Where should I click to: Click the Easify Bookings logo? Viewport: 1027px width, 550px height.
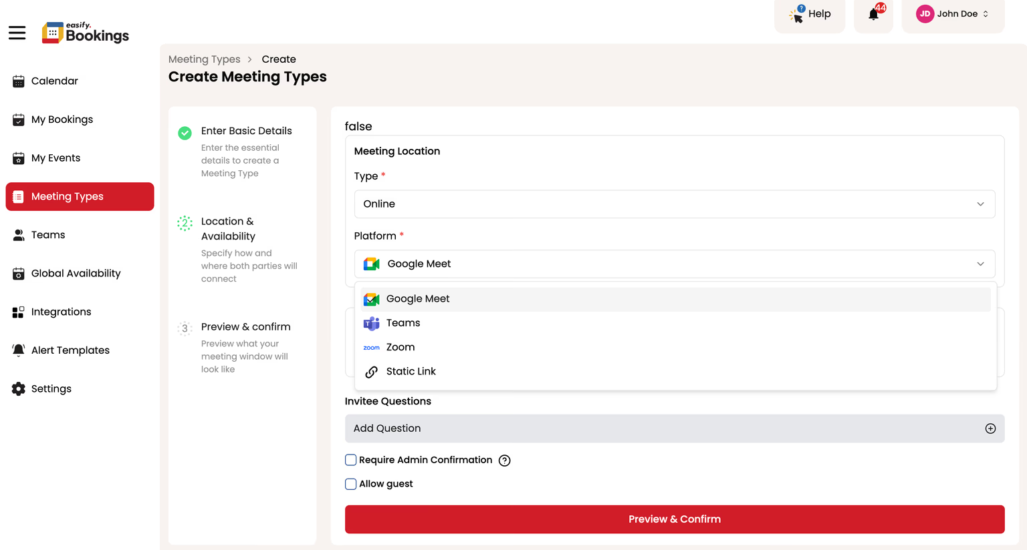pos(86,32)
